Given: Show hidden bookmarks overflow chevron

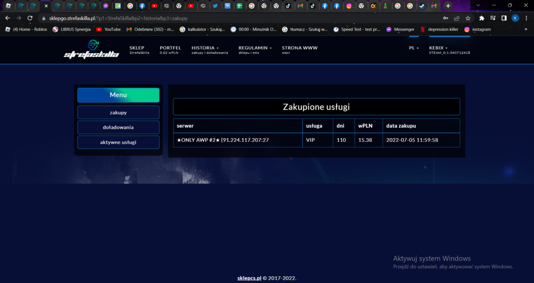Looking at the screenshot, I should pos(526,29).
